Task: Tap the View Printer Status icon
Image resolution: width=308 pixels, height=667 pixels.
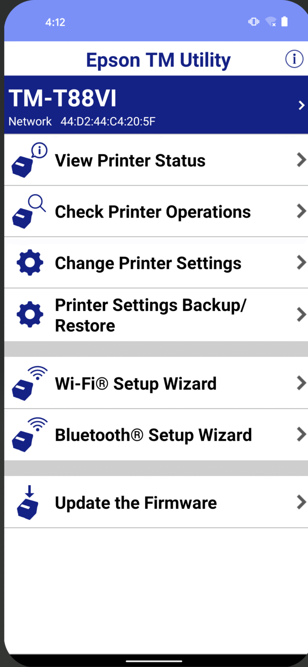Action: [x=27, y=160]
